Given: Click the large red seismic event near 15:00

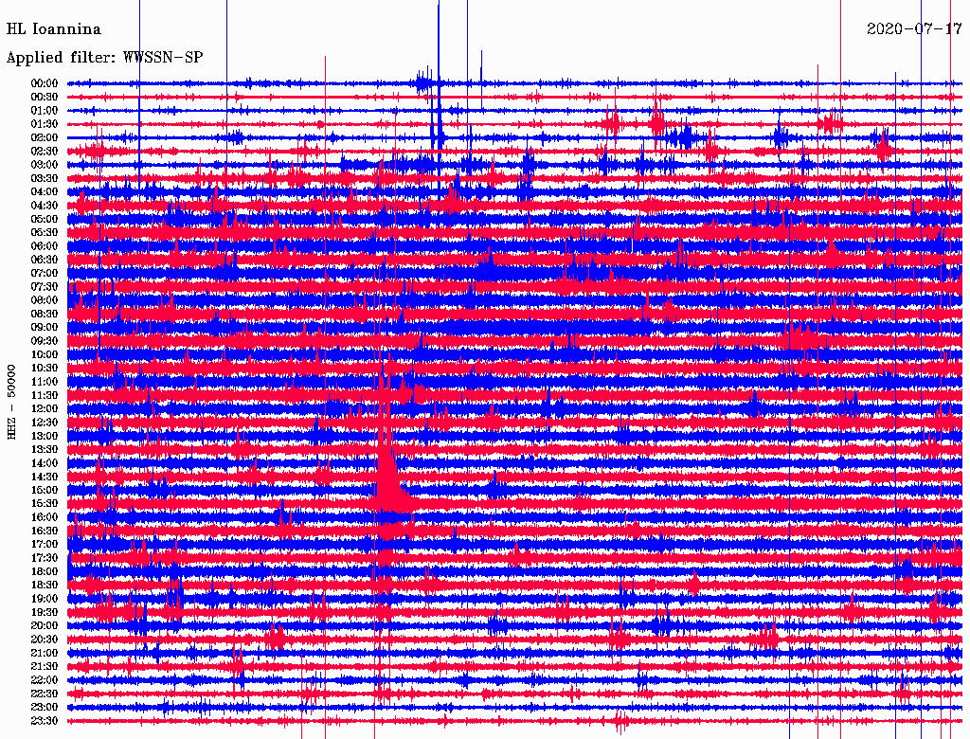Looking at the screenshot, I should pyautogui.click(x=387, y=483).
